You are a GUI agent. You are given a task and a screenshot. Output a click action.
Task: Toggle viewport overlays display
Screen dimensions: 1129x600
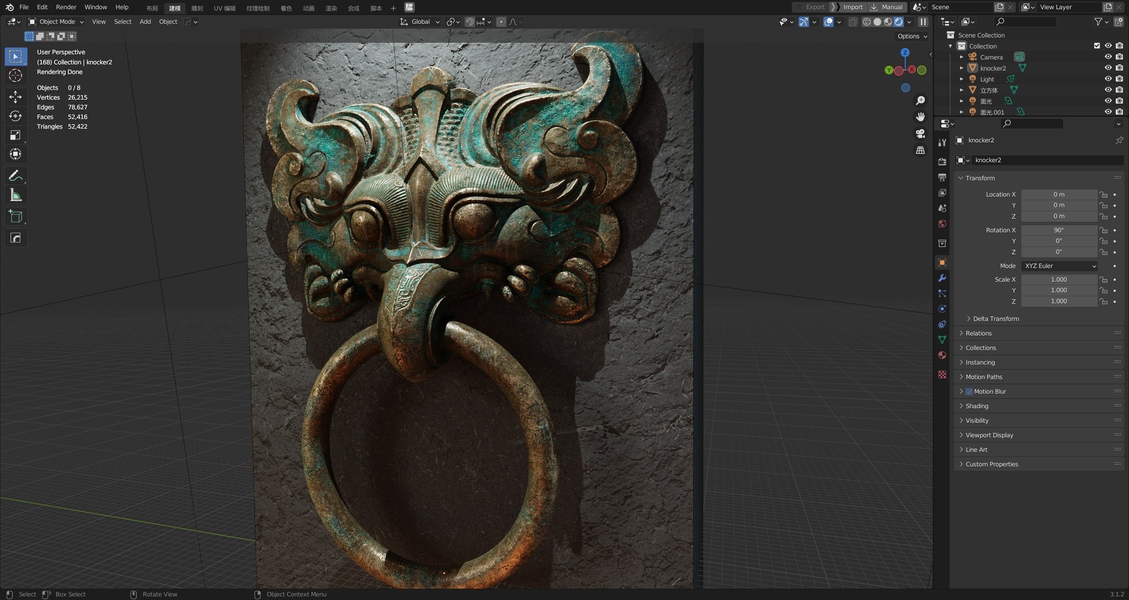(x=828, y=22)
